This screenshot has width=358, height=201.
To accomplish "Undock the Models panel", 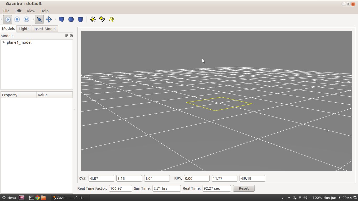I will 67,36.
